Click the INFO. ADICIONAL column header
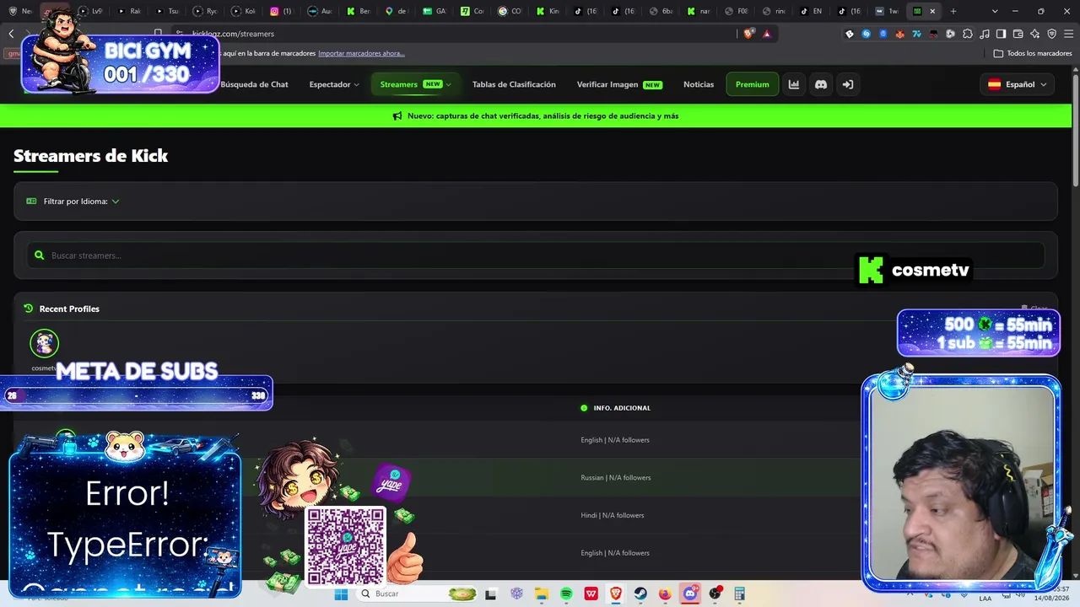This screenshot has height=607, width=1080. pyautogui.click(x=622, y=408)
